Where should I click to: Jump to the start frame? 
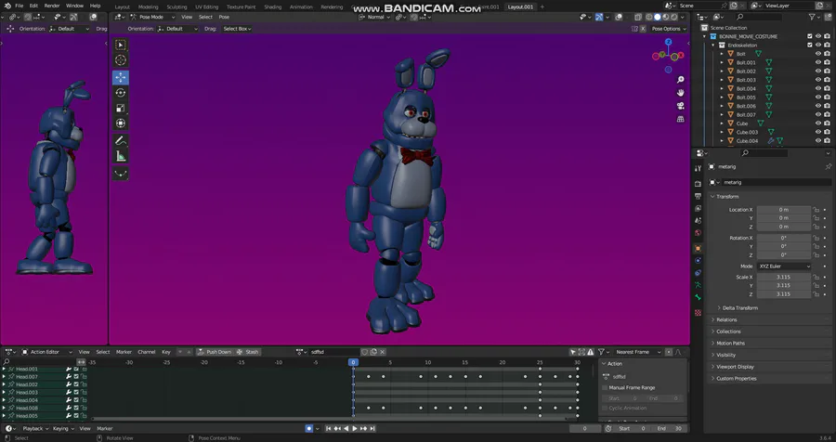tap(329, 429)
